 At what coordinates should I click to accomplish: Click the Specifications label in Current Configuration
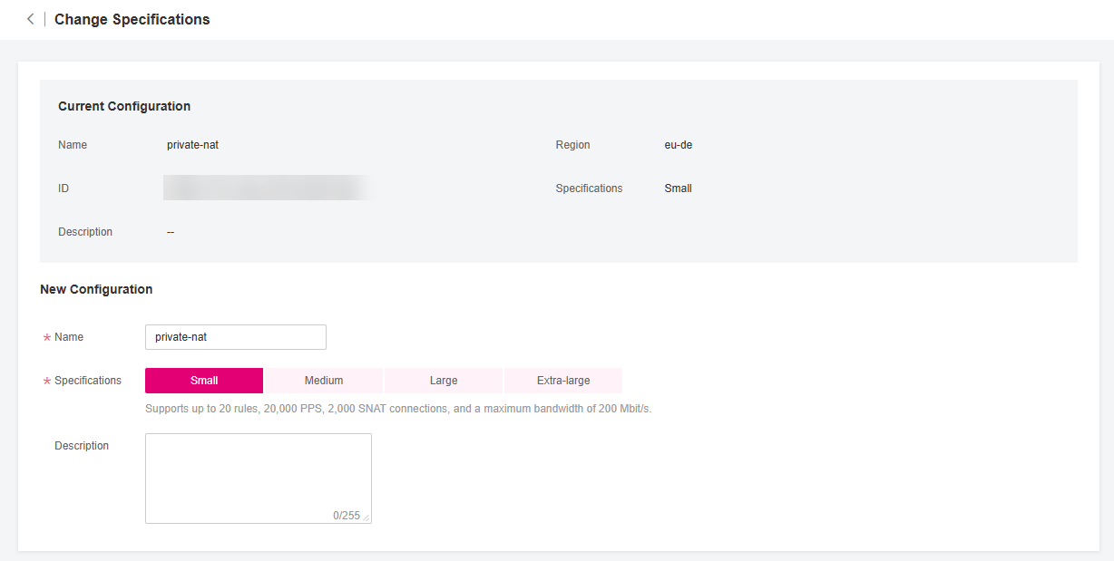tap(590, 189)
